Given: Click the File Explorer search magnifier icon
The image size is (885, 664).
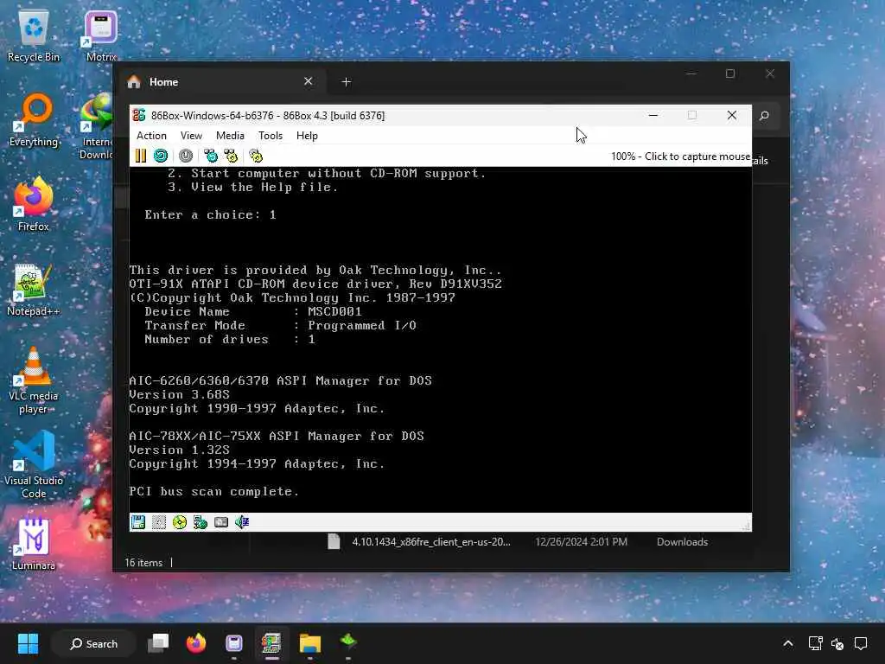Looking at the screenshot, I should click(x=764, y=116).
